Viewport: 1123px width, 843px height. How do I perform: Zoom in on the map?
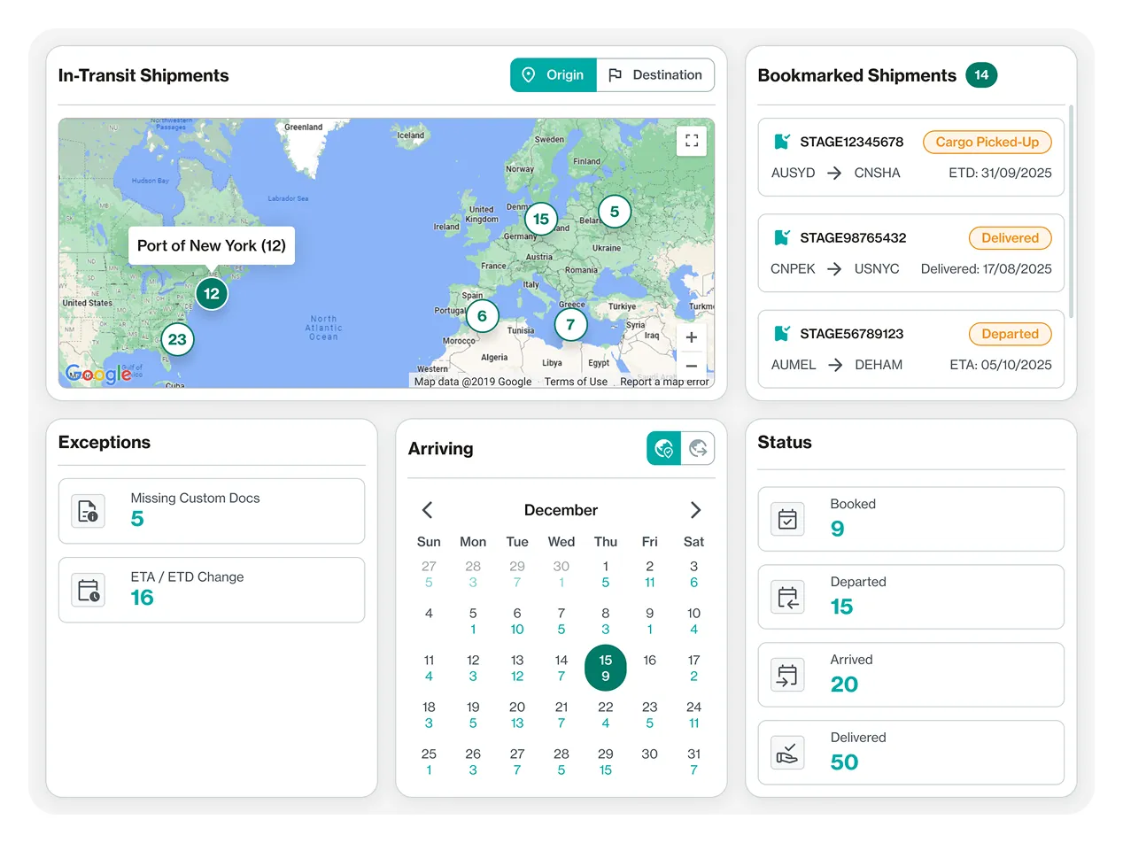pos(692,337)
